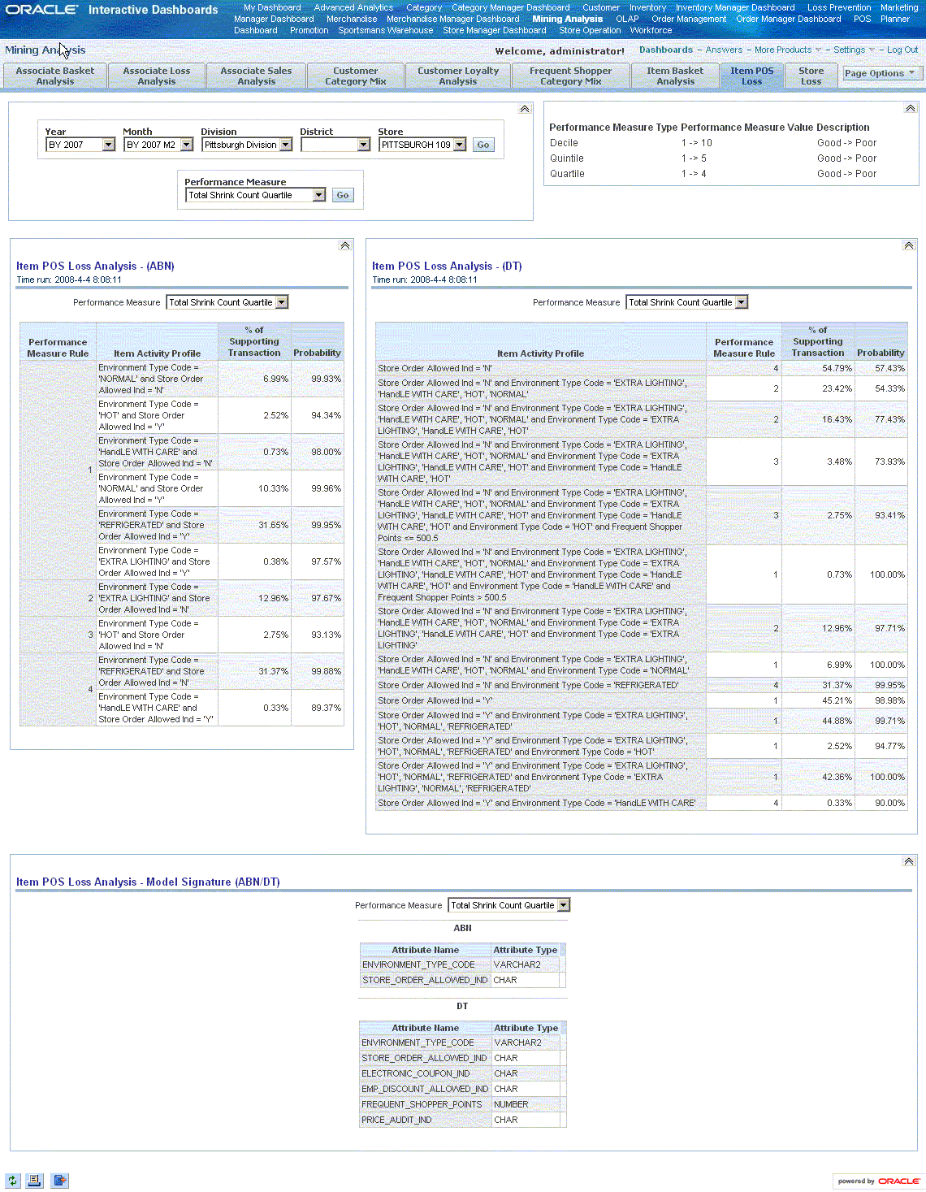
Task: Switch to Frequent Shopper Category Mix tab
Action: click(x=571, y=76)
